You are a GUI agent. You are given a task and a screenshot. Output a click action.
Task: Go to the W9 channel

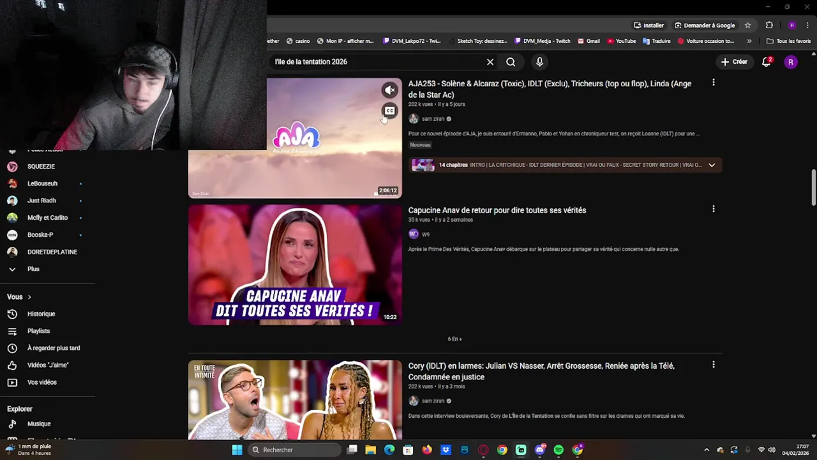pyautogui.click(x=426, y=234)
